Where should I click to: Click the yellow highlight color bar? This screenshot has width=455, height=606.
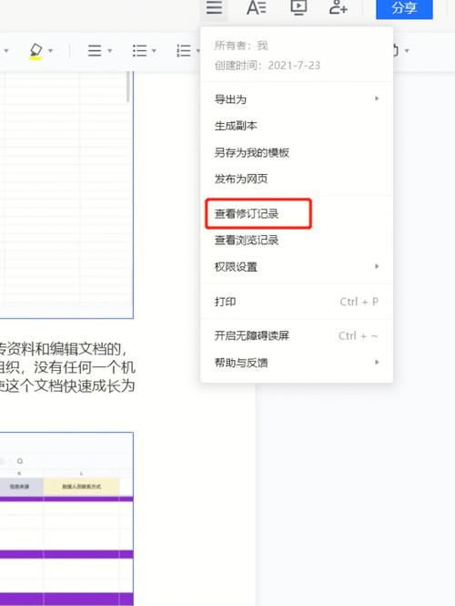click(35, 57)
